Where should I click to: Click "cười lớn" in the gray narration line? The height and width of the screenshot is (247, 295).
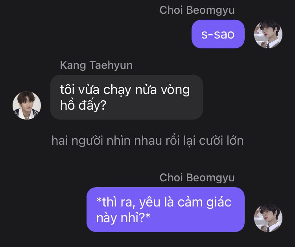(221, 141)
